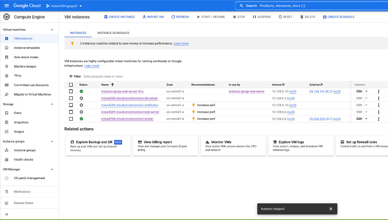The height and width of the screenshot is (220, 388).
Task: Open the three-dot menu for instance-group-web-server-t4cs
Action: [x=379, y=91]
